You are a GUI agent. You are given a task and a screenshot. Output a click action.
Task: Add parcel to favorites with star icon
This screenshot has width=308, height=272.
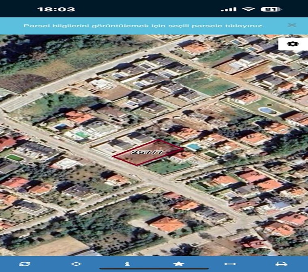tap(179, 264)
